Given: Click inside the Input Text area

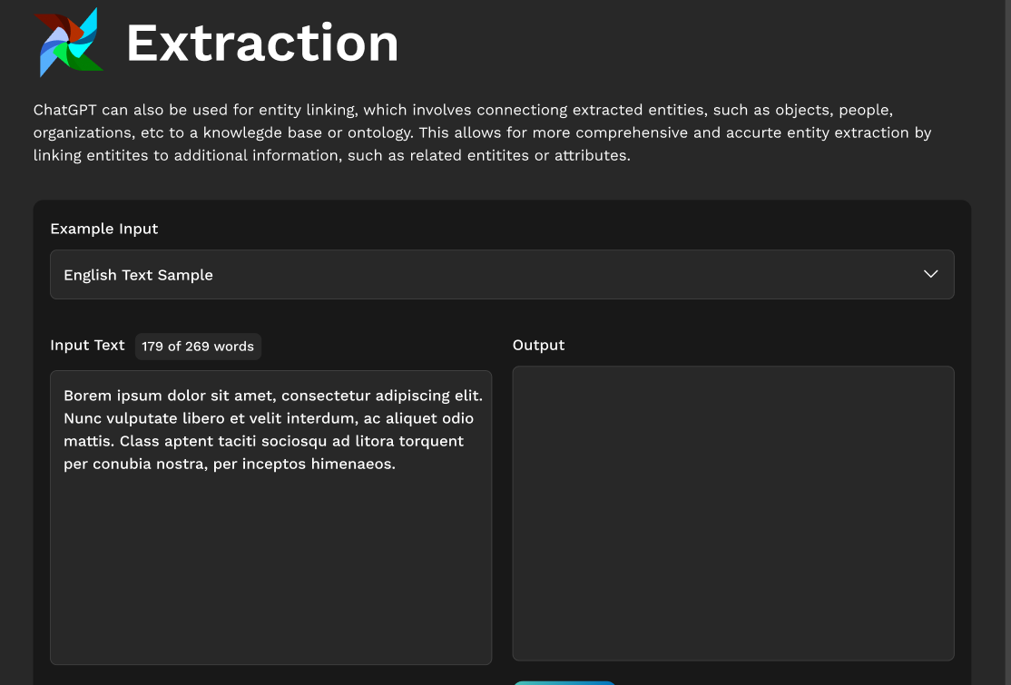Looking at the screenshot, I should 270,563.
